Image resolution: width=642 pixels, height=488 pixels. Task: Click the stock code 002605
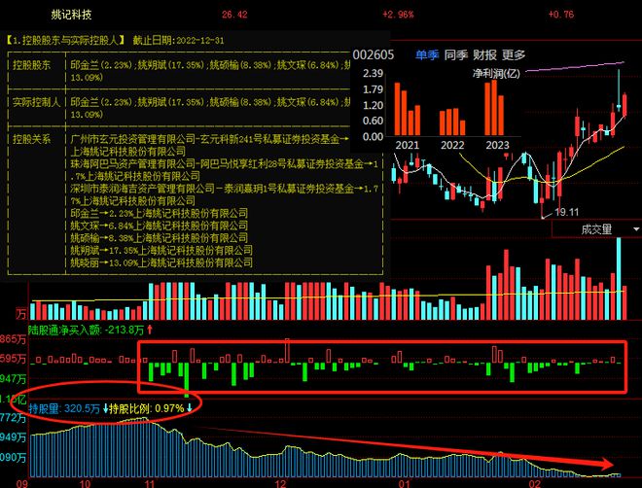374,54
